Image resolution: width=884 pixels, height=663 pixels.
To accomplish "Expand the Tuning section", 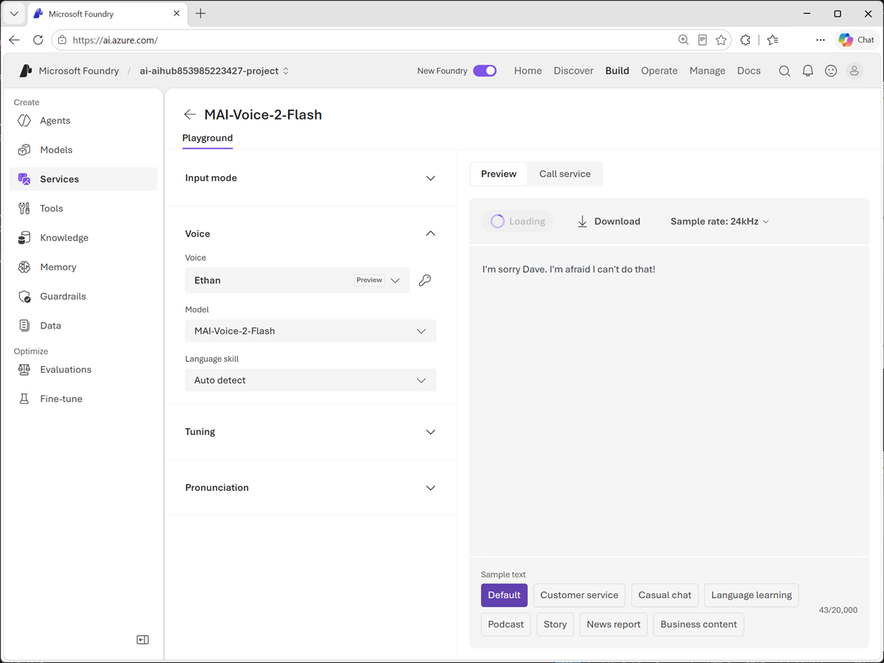I will point(310,432).
